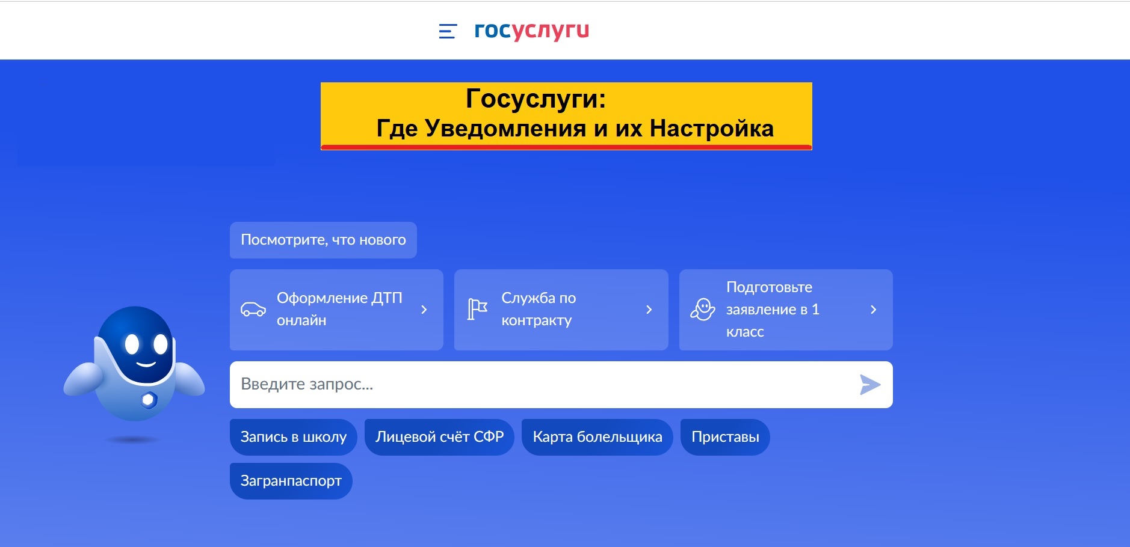Expand the Оформление ДТП онлайн chevron

(424, 310)
